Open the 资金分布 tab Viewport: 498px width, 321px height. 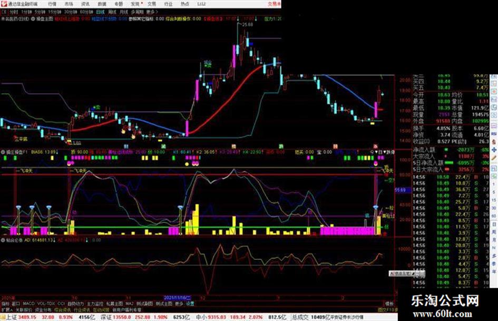pyautogui.click(x=43, y=309)
